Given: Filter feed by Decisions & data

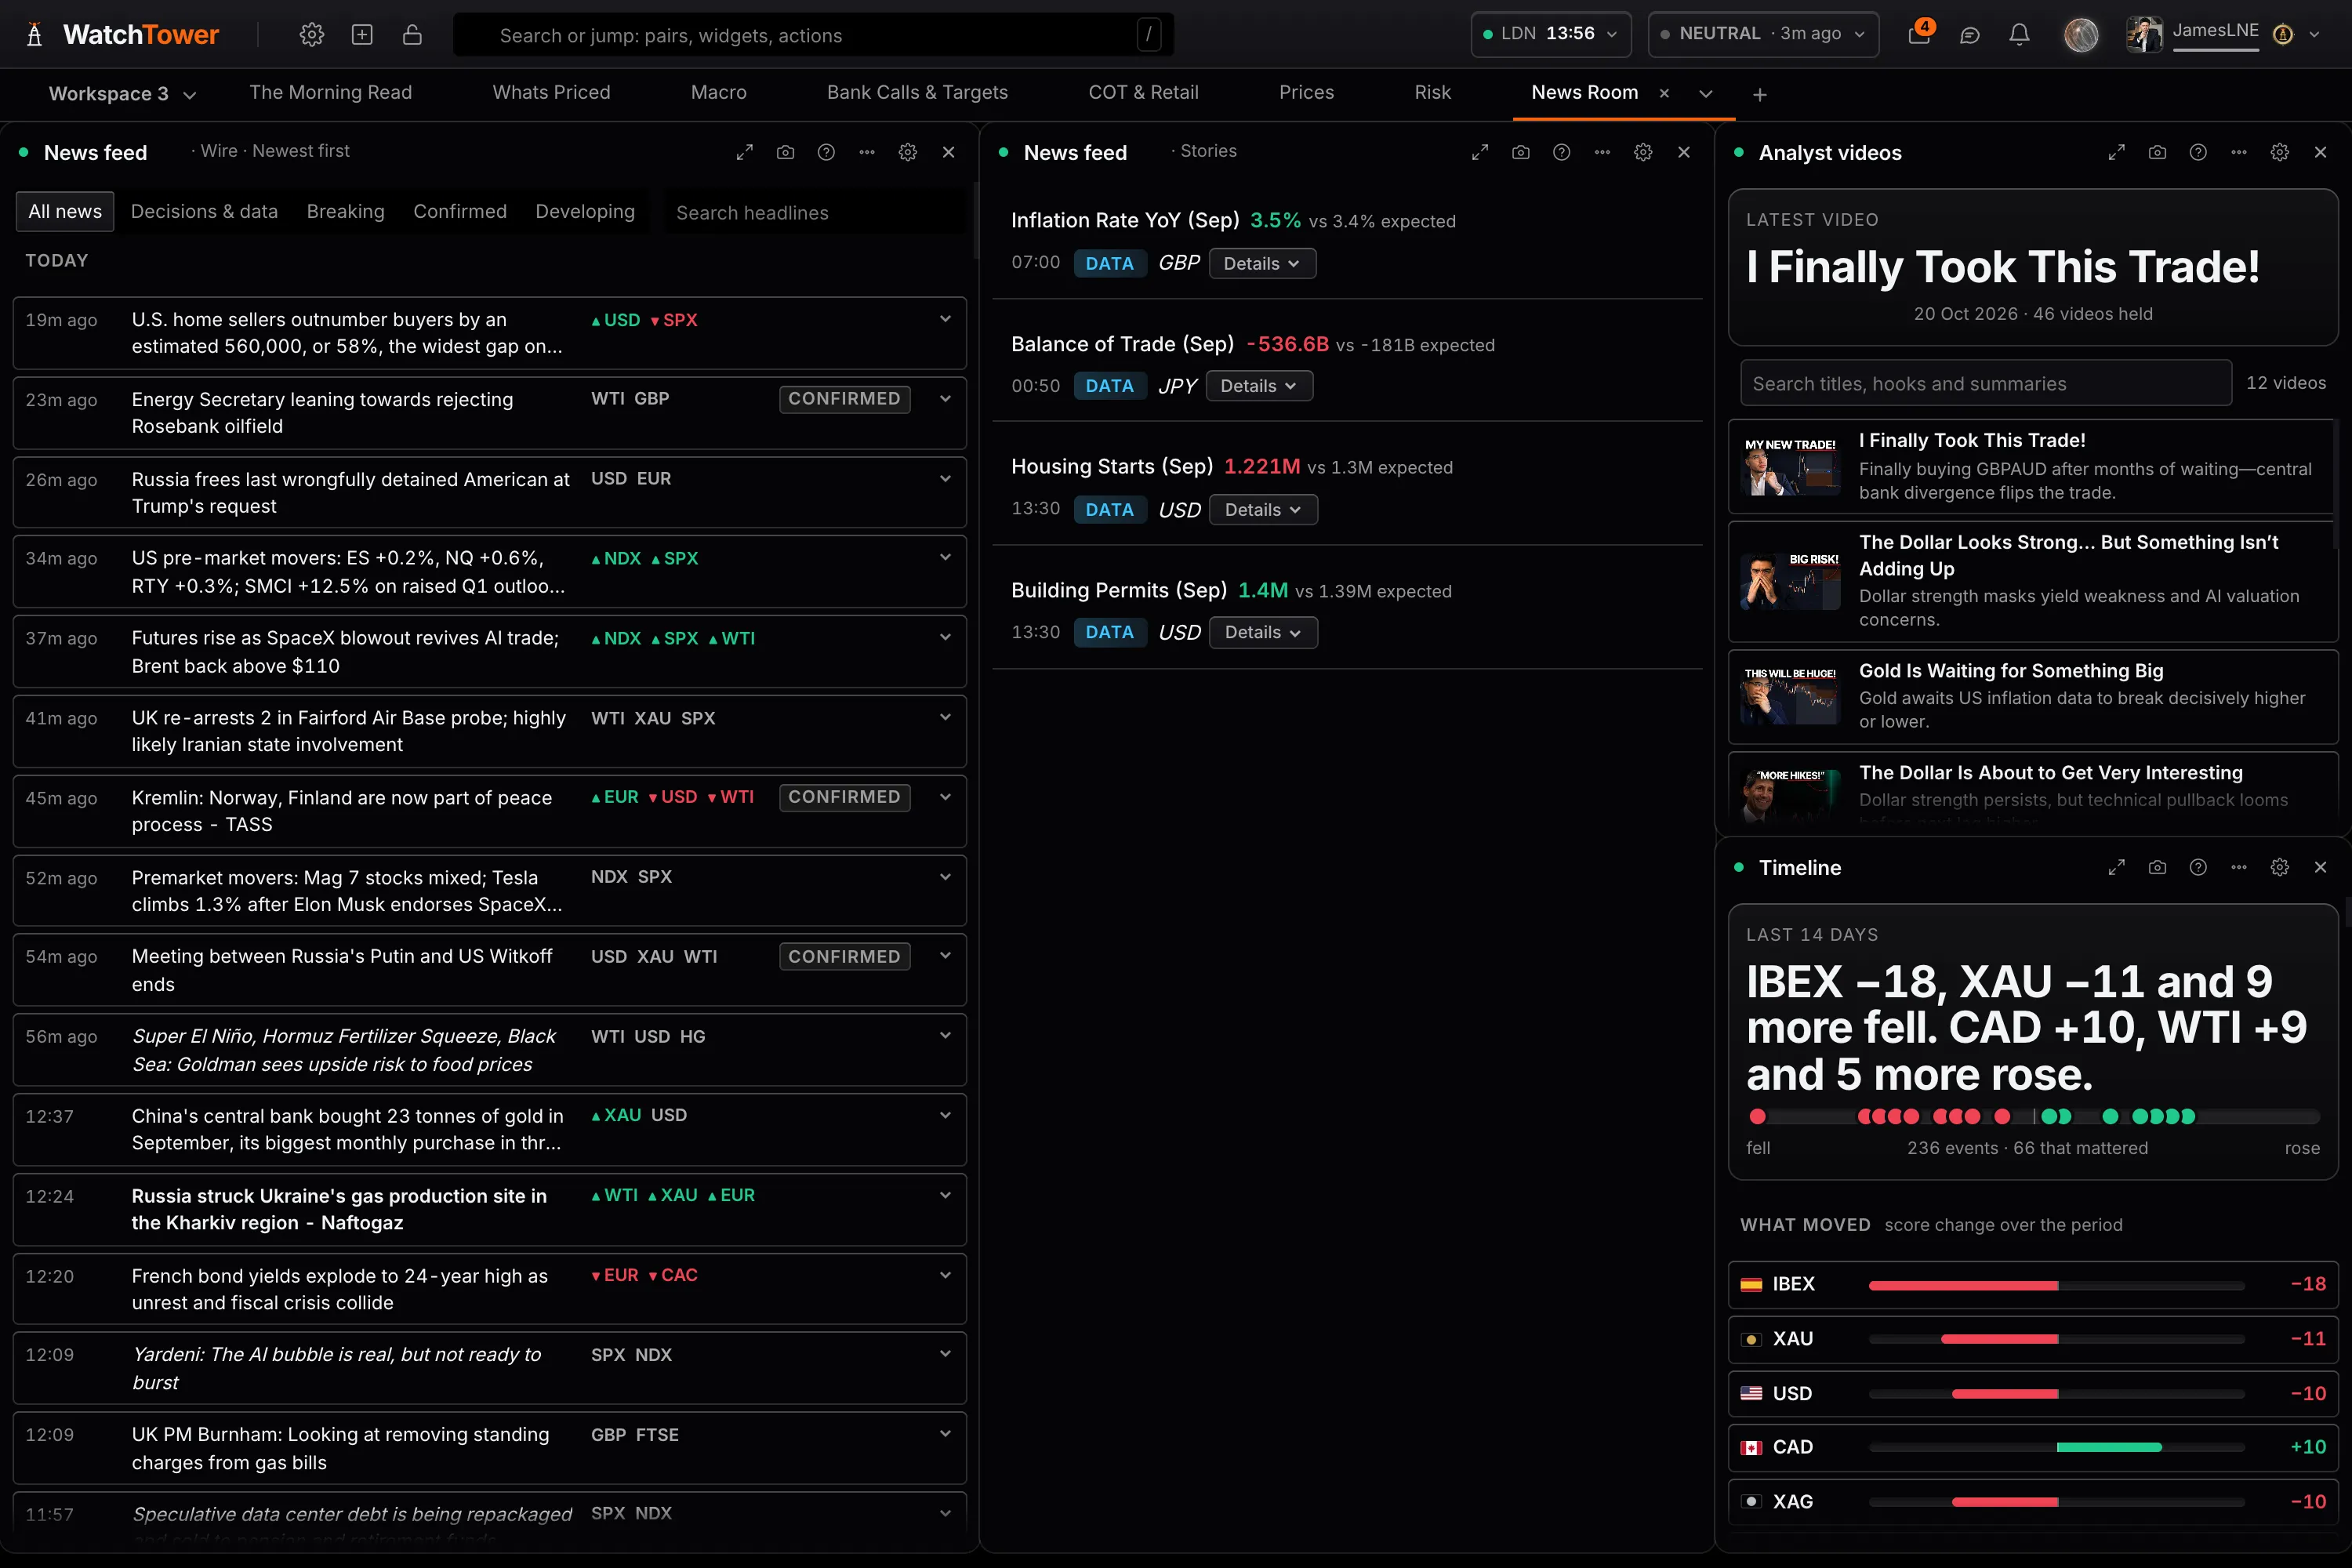Looking at the screenshot, I should [204, 212].
